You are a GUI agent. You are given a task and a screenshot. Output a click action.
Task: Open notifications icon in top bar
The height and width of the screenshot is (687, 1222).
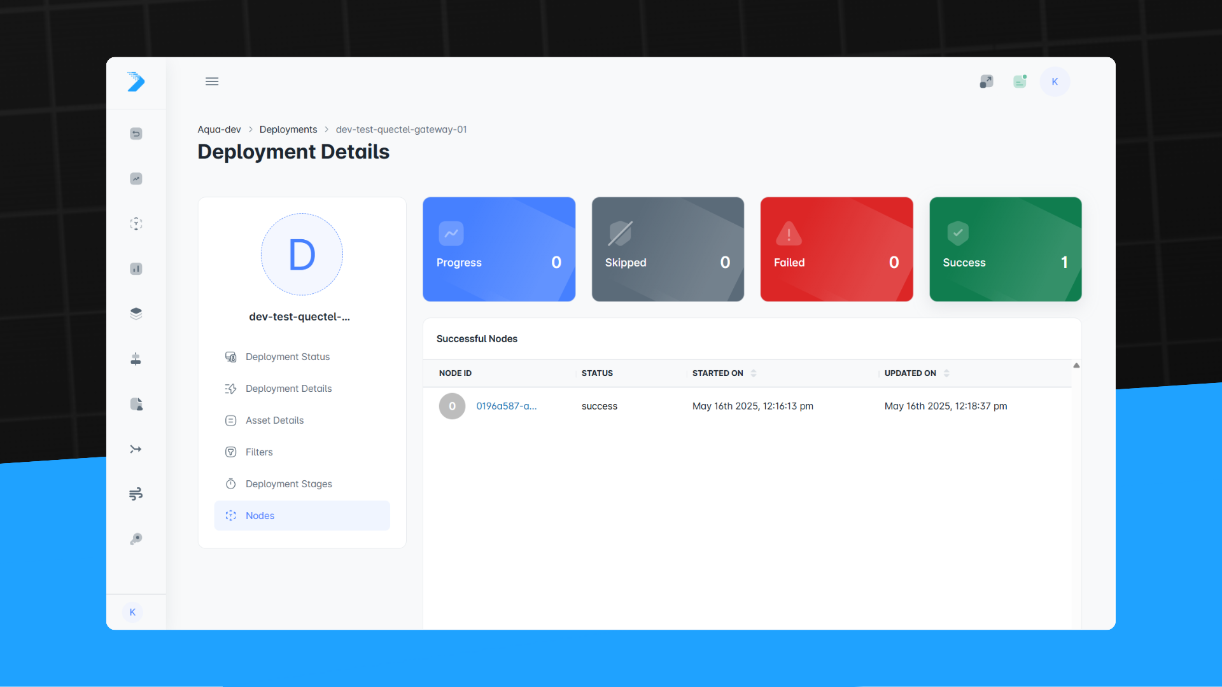click(1020, 81)
